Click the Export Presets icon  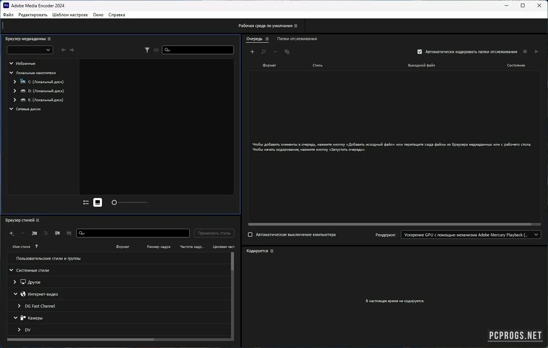tap(69, 233)
